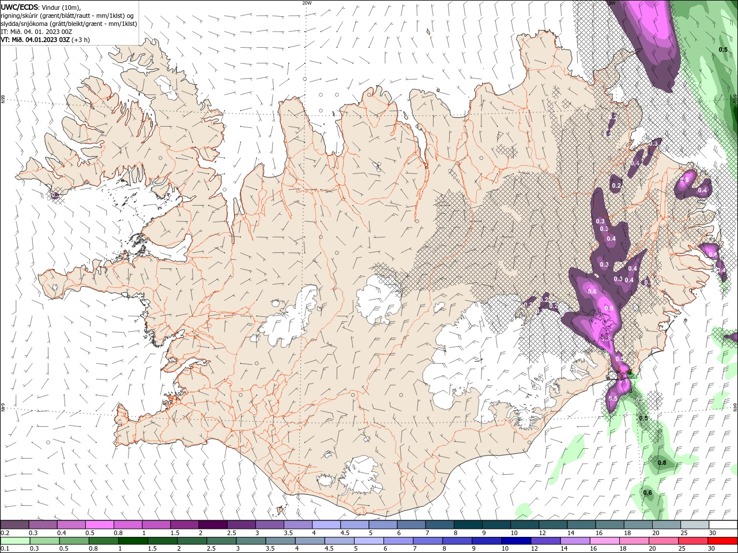
Task: Select the 14 swatch in the snow scale
Action: tap(581, 524)
